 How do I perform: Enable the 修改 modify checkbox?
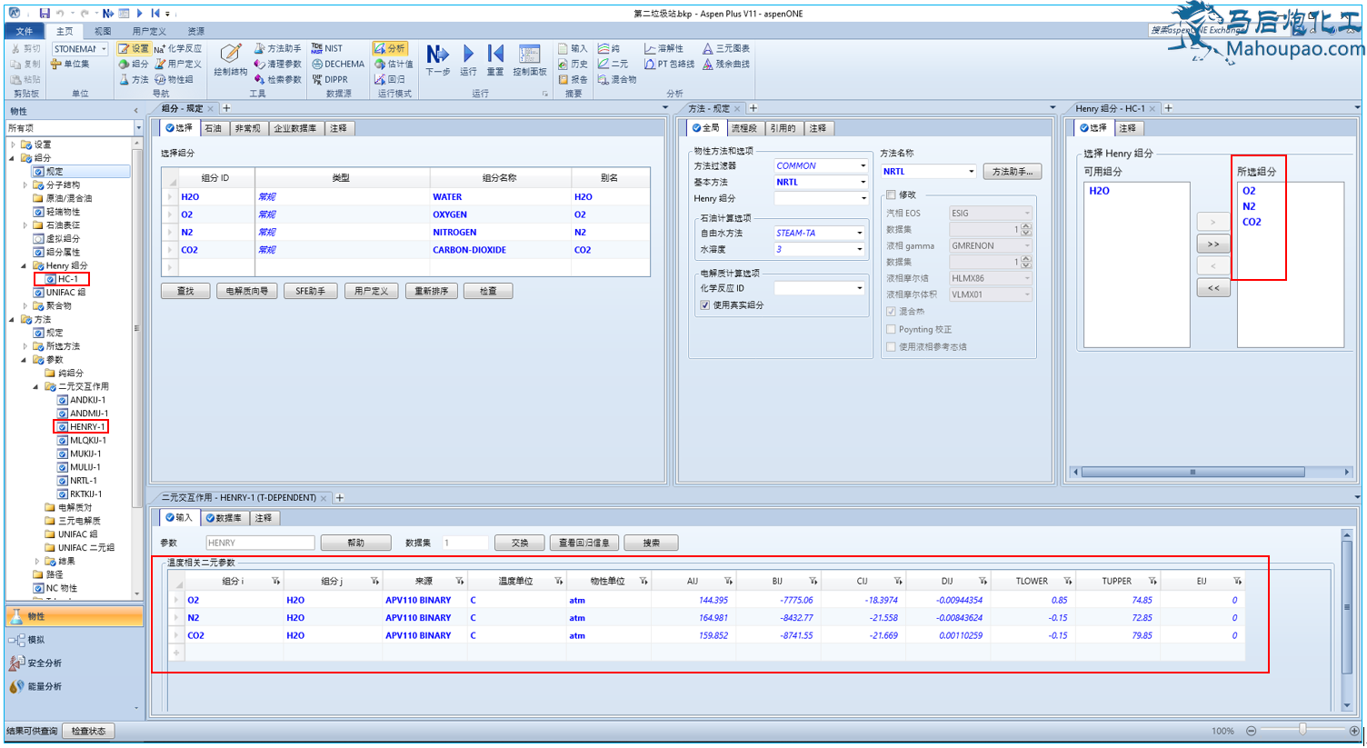click(x=891, y=194)
